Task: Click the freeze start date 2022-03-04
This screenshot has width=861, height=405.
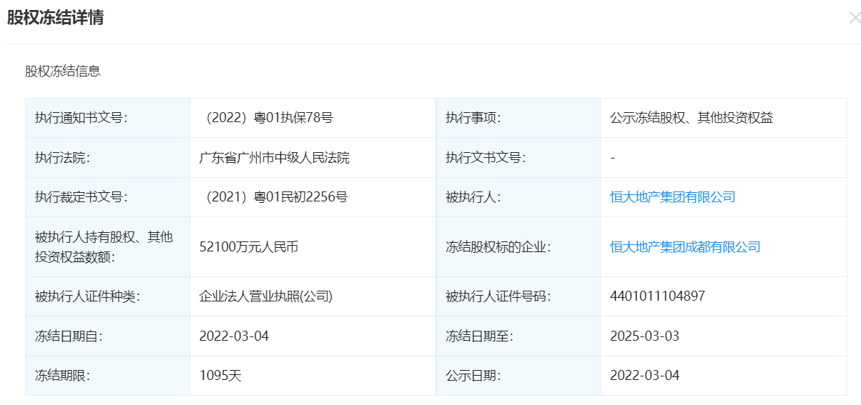Action: (234, 336)
